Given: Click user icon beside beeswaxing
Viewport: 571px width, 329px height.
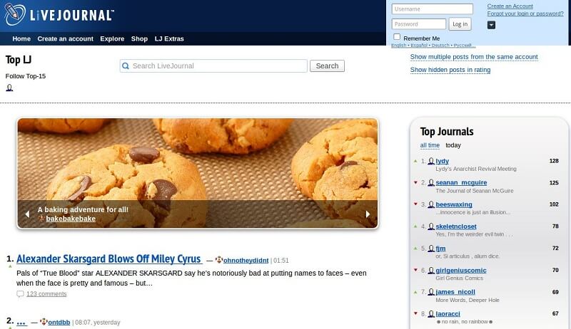Looking at the screenshot, I should tap(431, 204).
